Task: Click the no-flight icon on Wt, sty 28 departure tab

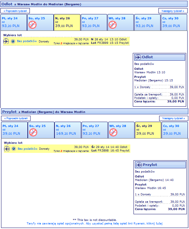Action: click(112, 25)
